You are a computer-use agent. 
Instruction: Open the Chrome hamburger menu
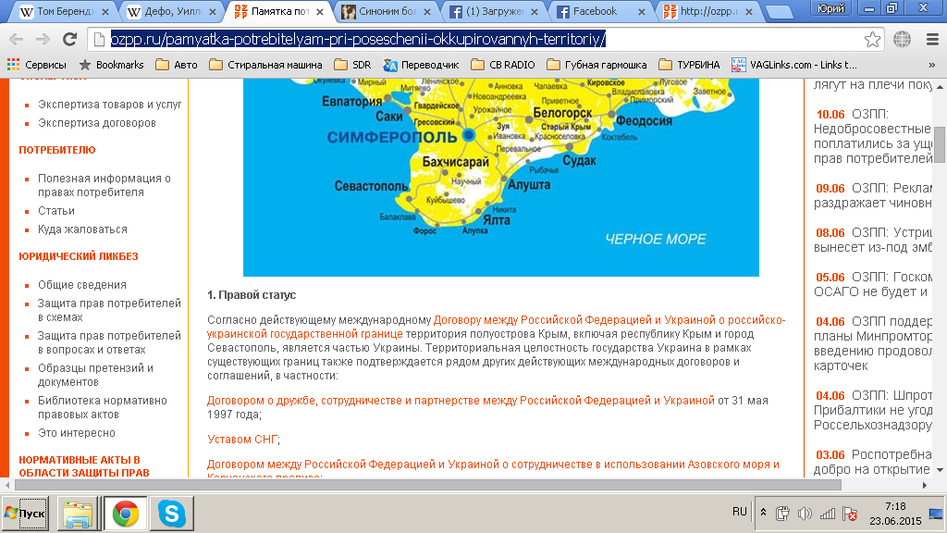pos(932,40)
